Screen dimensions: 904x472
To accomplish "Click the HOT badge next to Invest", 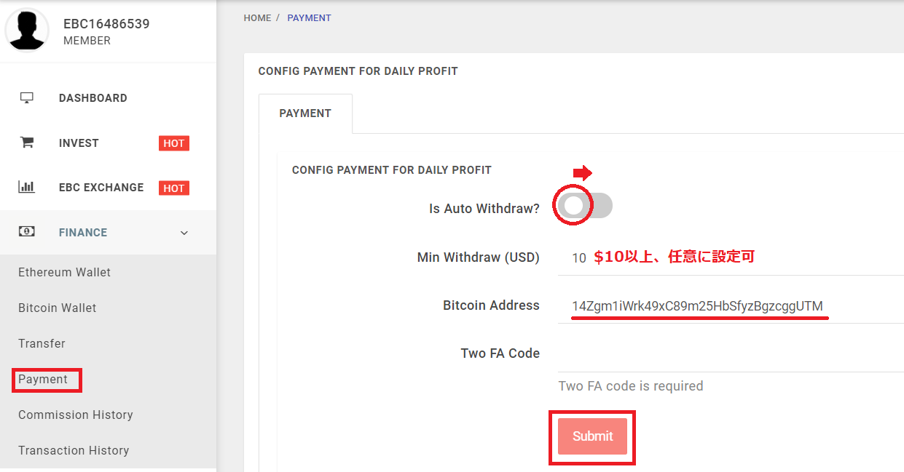I will pos(174,143).
